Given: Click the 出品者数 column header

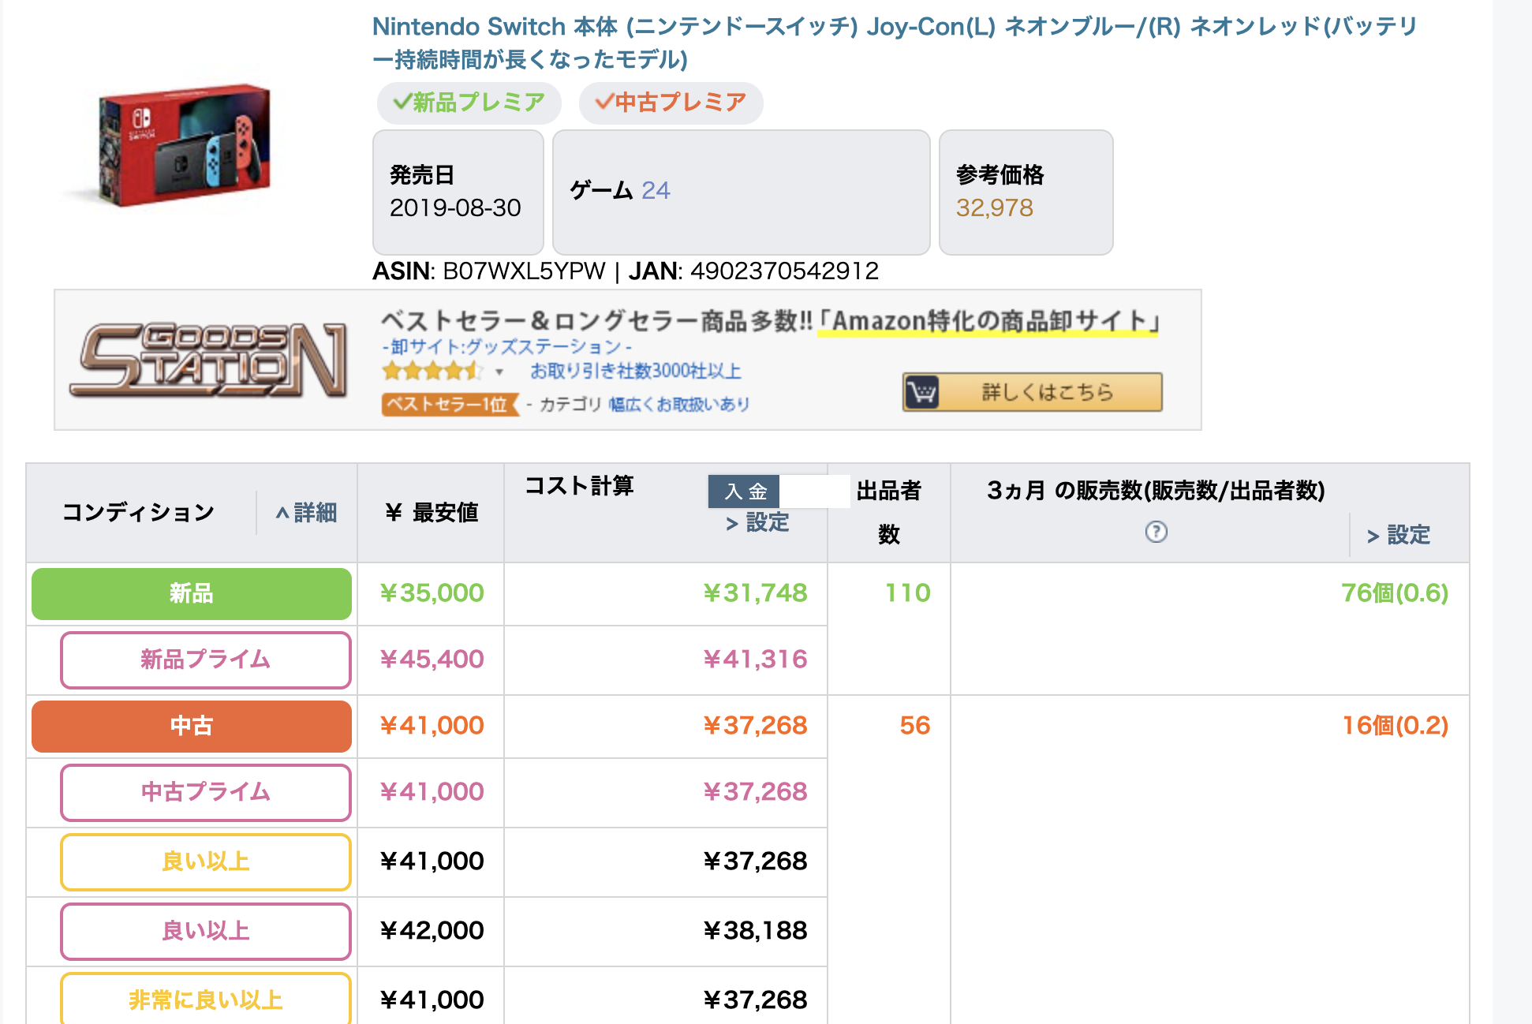Looking at the screenshot, I should pos(889,513).
